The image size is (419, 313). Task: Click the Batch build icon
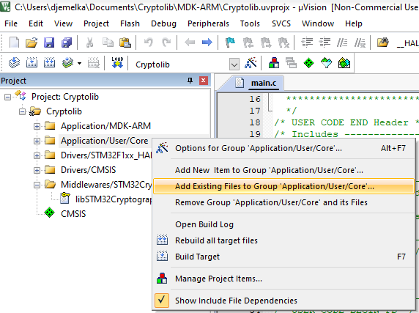[x=67, y=63]
